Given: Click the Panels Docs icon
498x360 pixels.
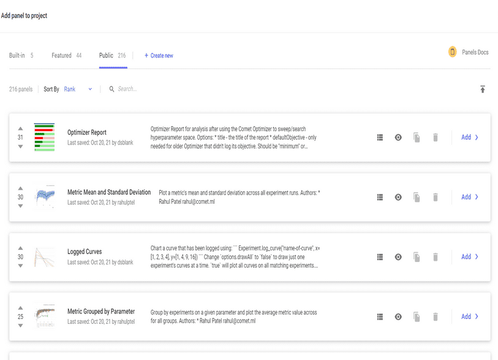Looking at the screenshot, I should coord(453,52).
